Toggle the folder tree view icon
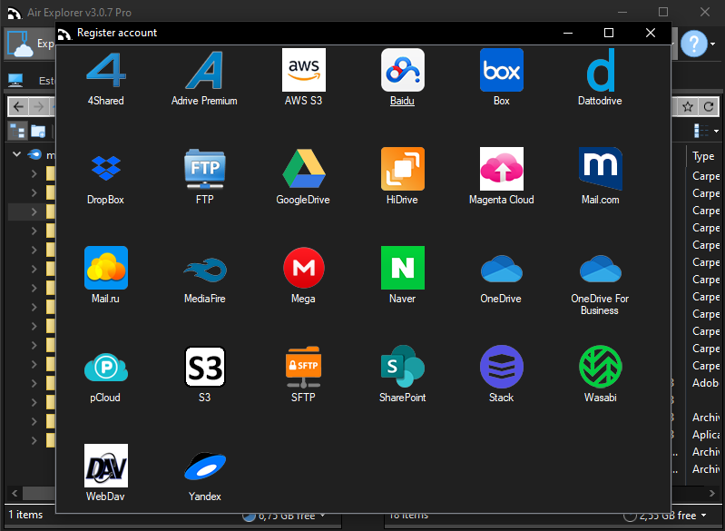This screenshot has height=531, width=725. [x=17, y=132]
